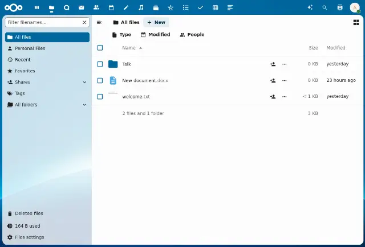Open the Notes pencil app icon
Screen dimensions: 365x247
[126, 7]
